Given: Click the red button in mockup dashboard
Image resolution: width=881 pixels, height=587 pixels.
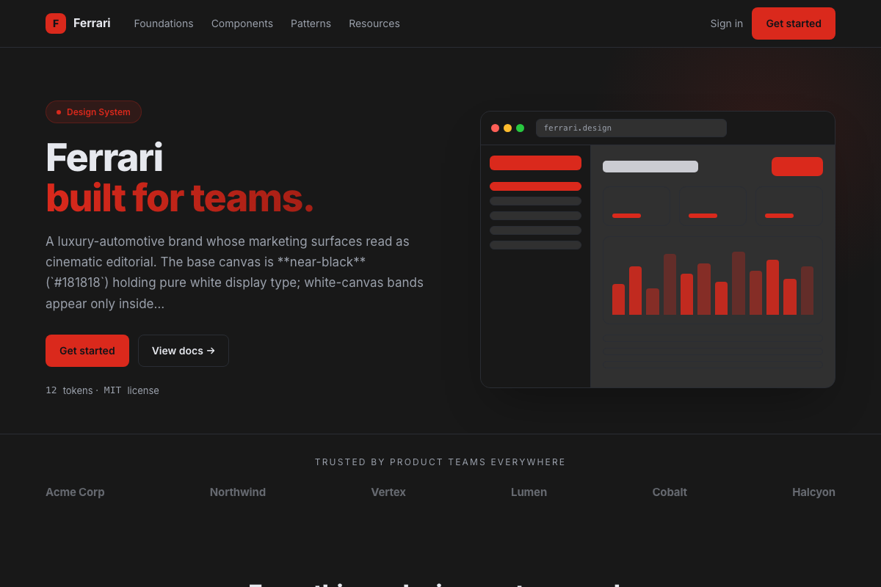Looking at the screenshot, I should (x=797, y=167).
